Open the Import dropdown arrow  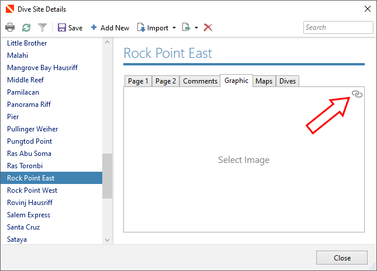174,28
